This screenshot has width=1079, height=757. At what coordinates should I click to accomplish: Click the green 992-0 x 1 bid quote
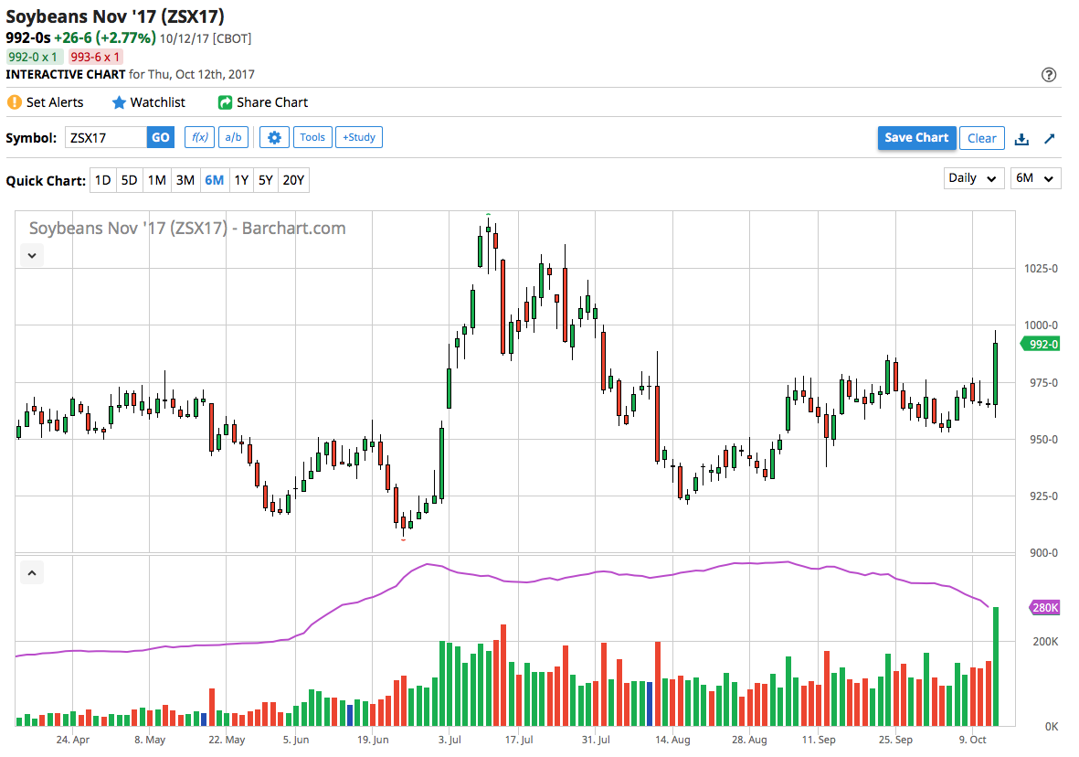point(33,58)
